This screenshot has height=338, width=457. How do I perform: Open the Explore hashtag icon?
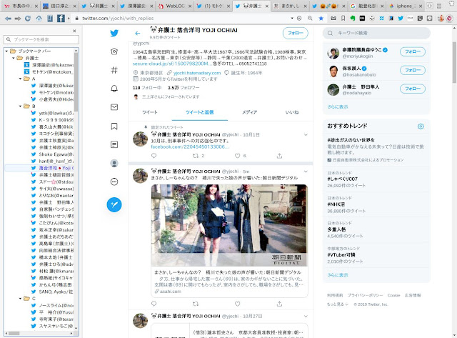(114, 70)
